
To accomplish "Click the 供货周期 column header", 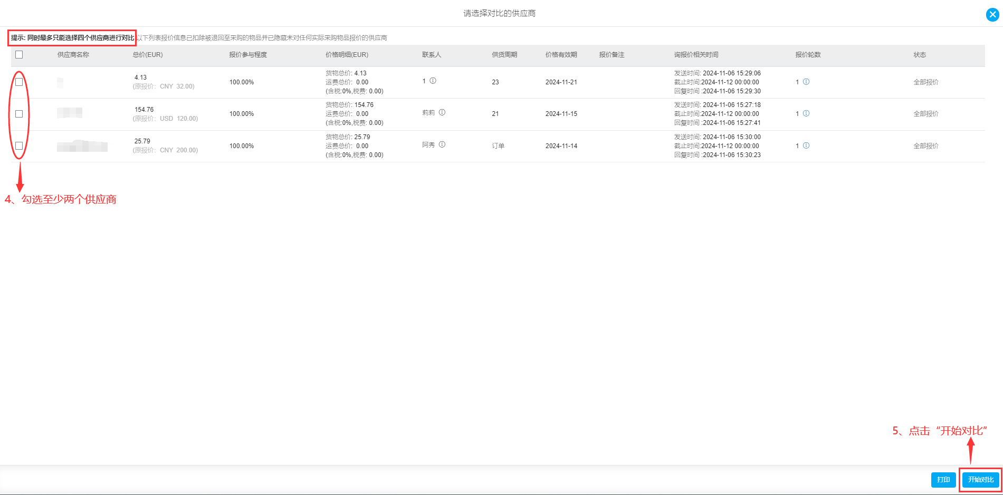I will pos(504,55).
